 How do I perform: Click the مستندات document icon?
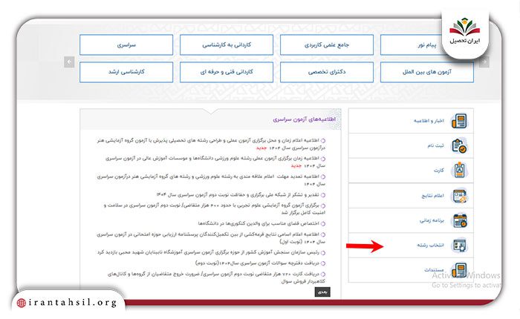point(459,270)
